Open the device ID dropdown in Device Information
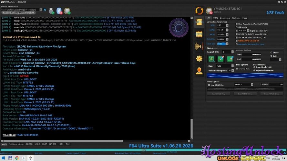Viewport: 287px width, 161px height. (41, 10)
